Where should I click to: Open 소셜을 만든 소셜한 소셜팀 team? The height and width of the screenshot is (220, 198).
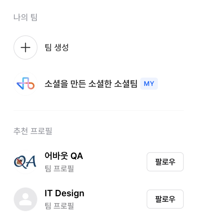click(91, 84)
